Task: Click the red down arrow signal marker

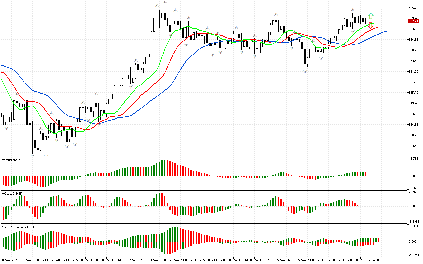Action: click(371, 25)
